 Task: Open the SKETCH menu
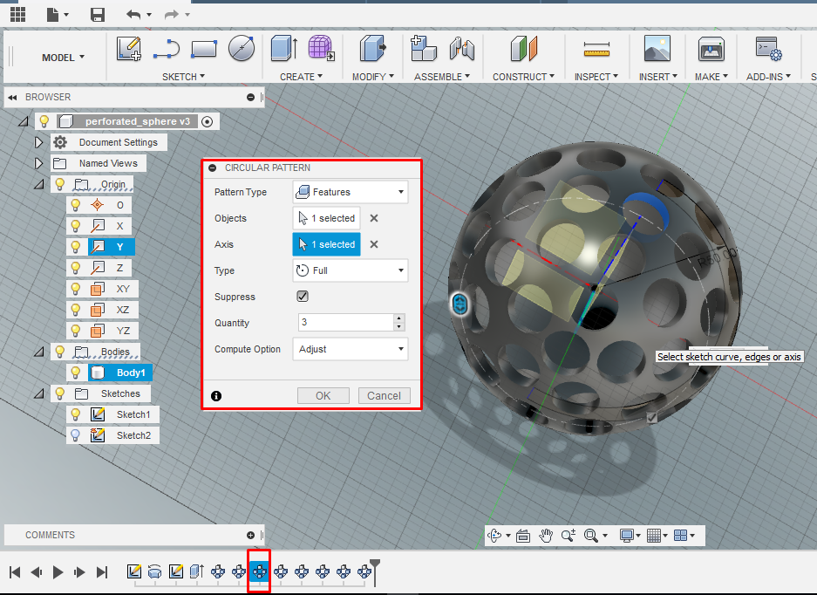[x=183, y=77]
